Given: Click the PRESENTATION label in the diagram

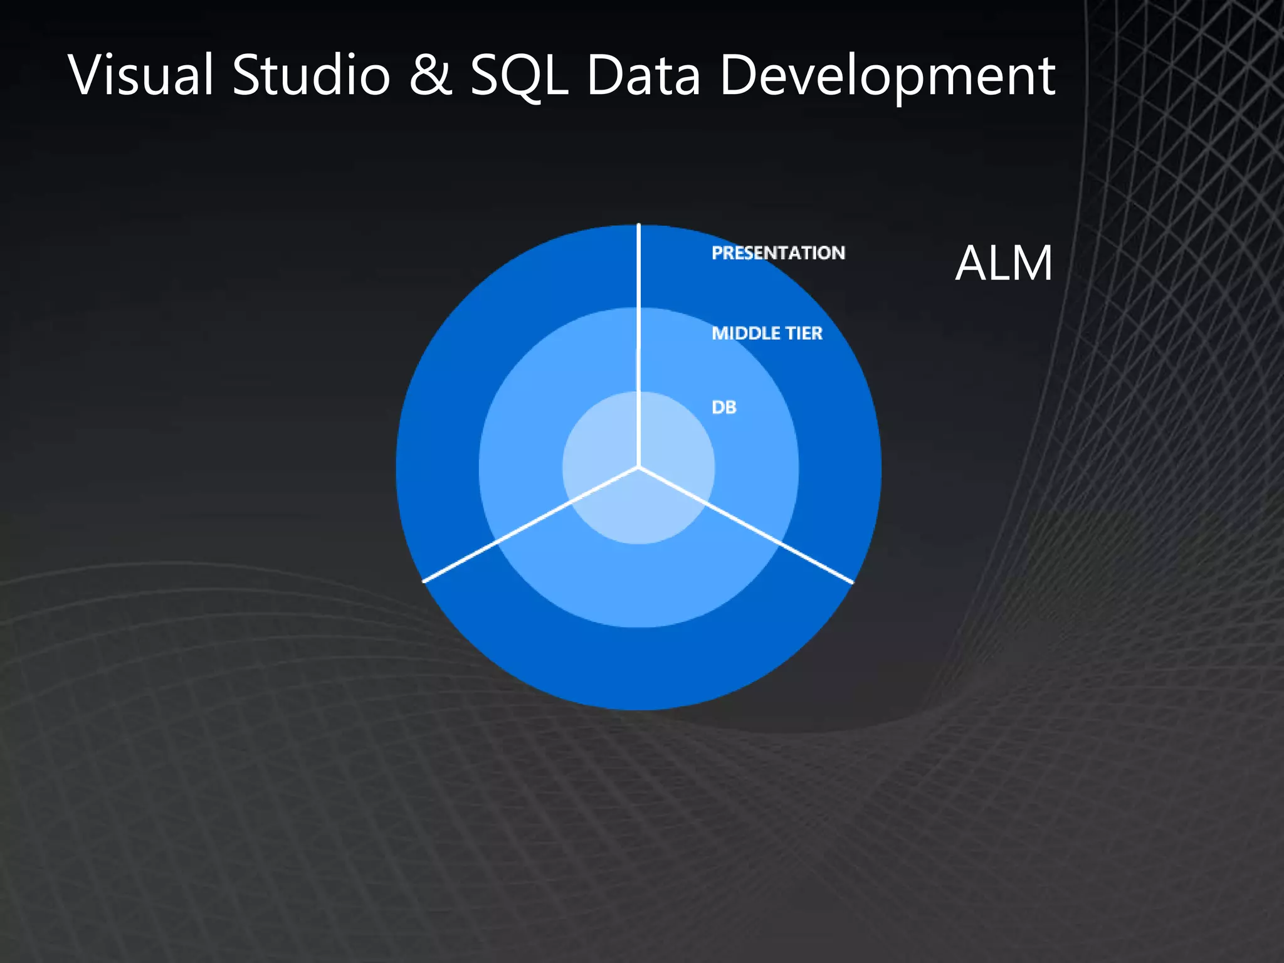Looking at the screenshot, I should click(x=778, y=253).
